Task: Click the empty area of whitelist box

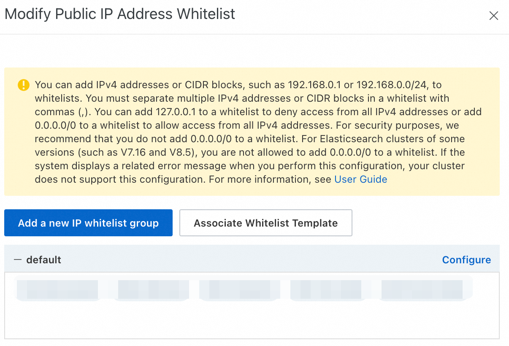Action: pyautogui.click(x=252, y=321)
